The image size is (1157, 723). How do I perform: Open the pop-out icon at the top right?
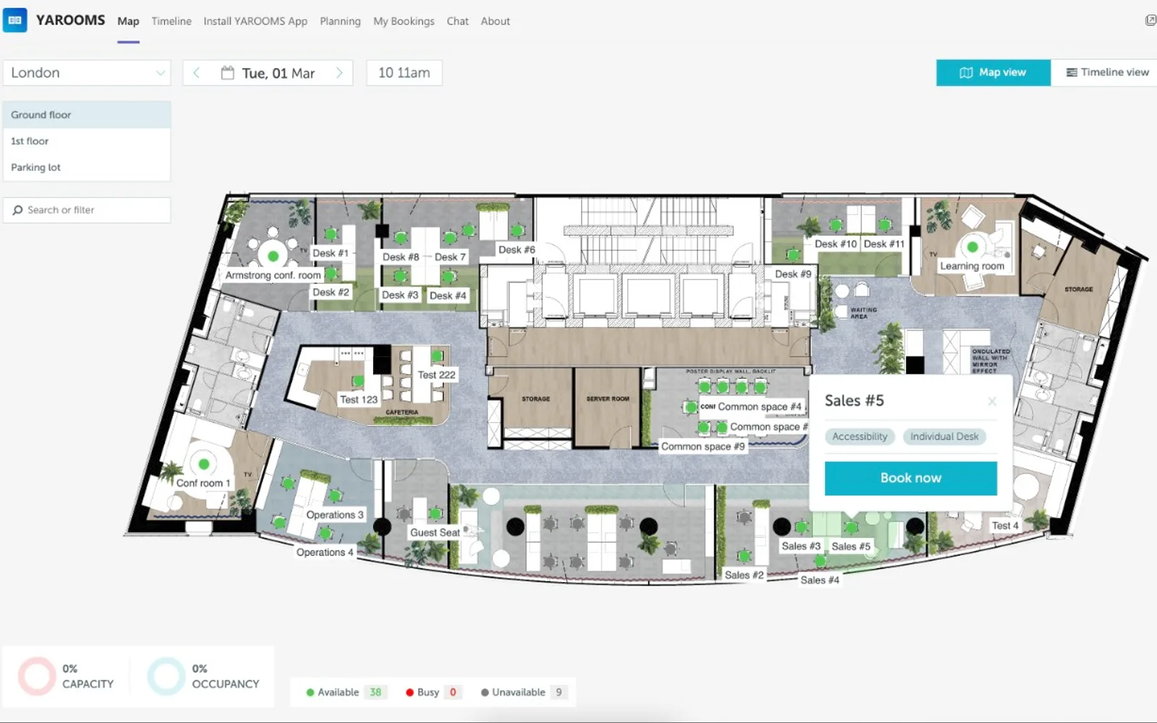(1150, 20)
